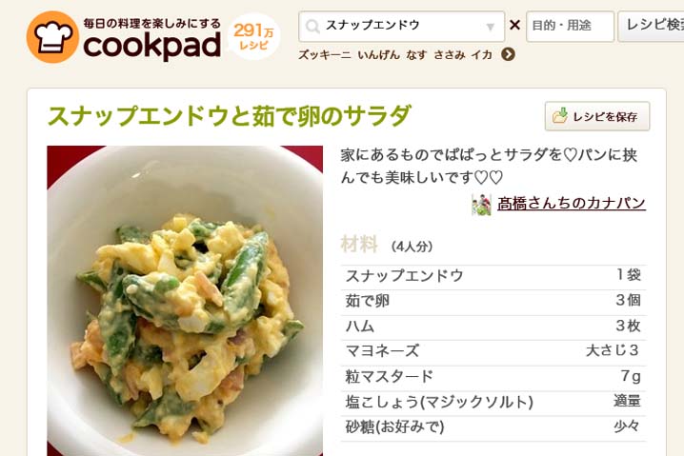
Task: Open author link 高橋さんちのカナパン
Action: (x=572, y=204)
